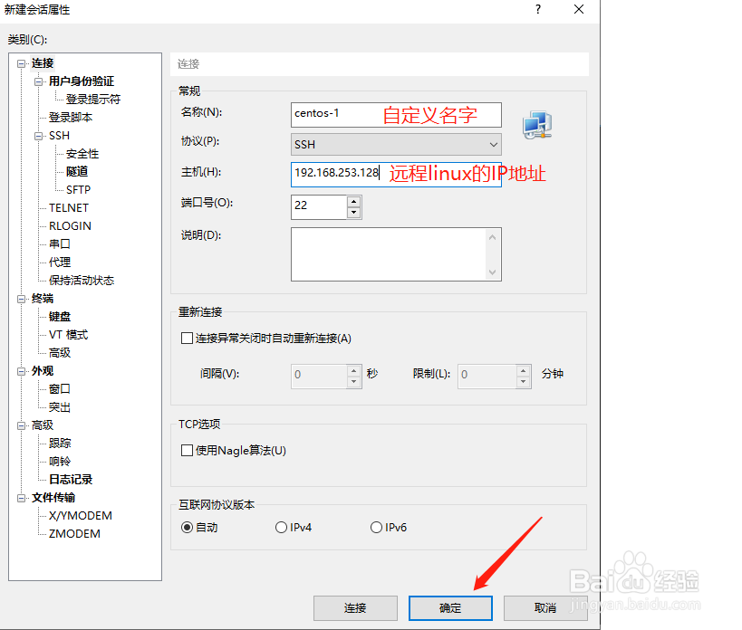This screenshot has height=630, width=742.
Task: Select 窗口 in the tree
Action: [x=60, y=388]
